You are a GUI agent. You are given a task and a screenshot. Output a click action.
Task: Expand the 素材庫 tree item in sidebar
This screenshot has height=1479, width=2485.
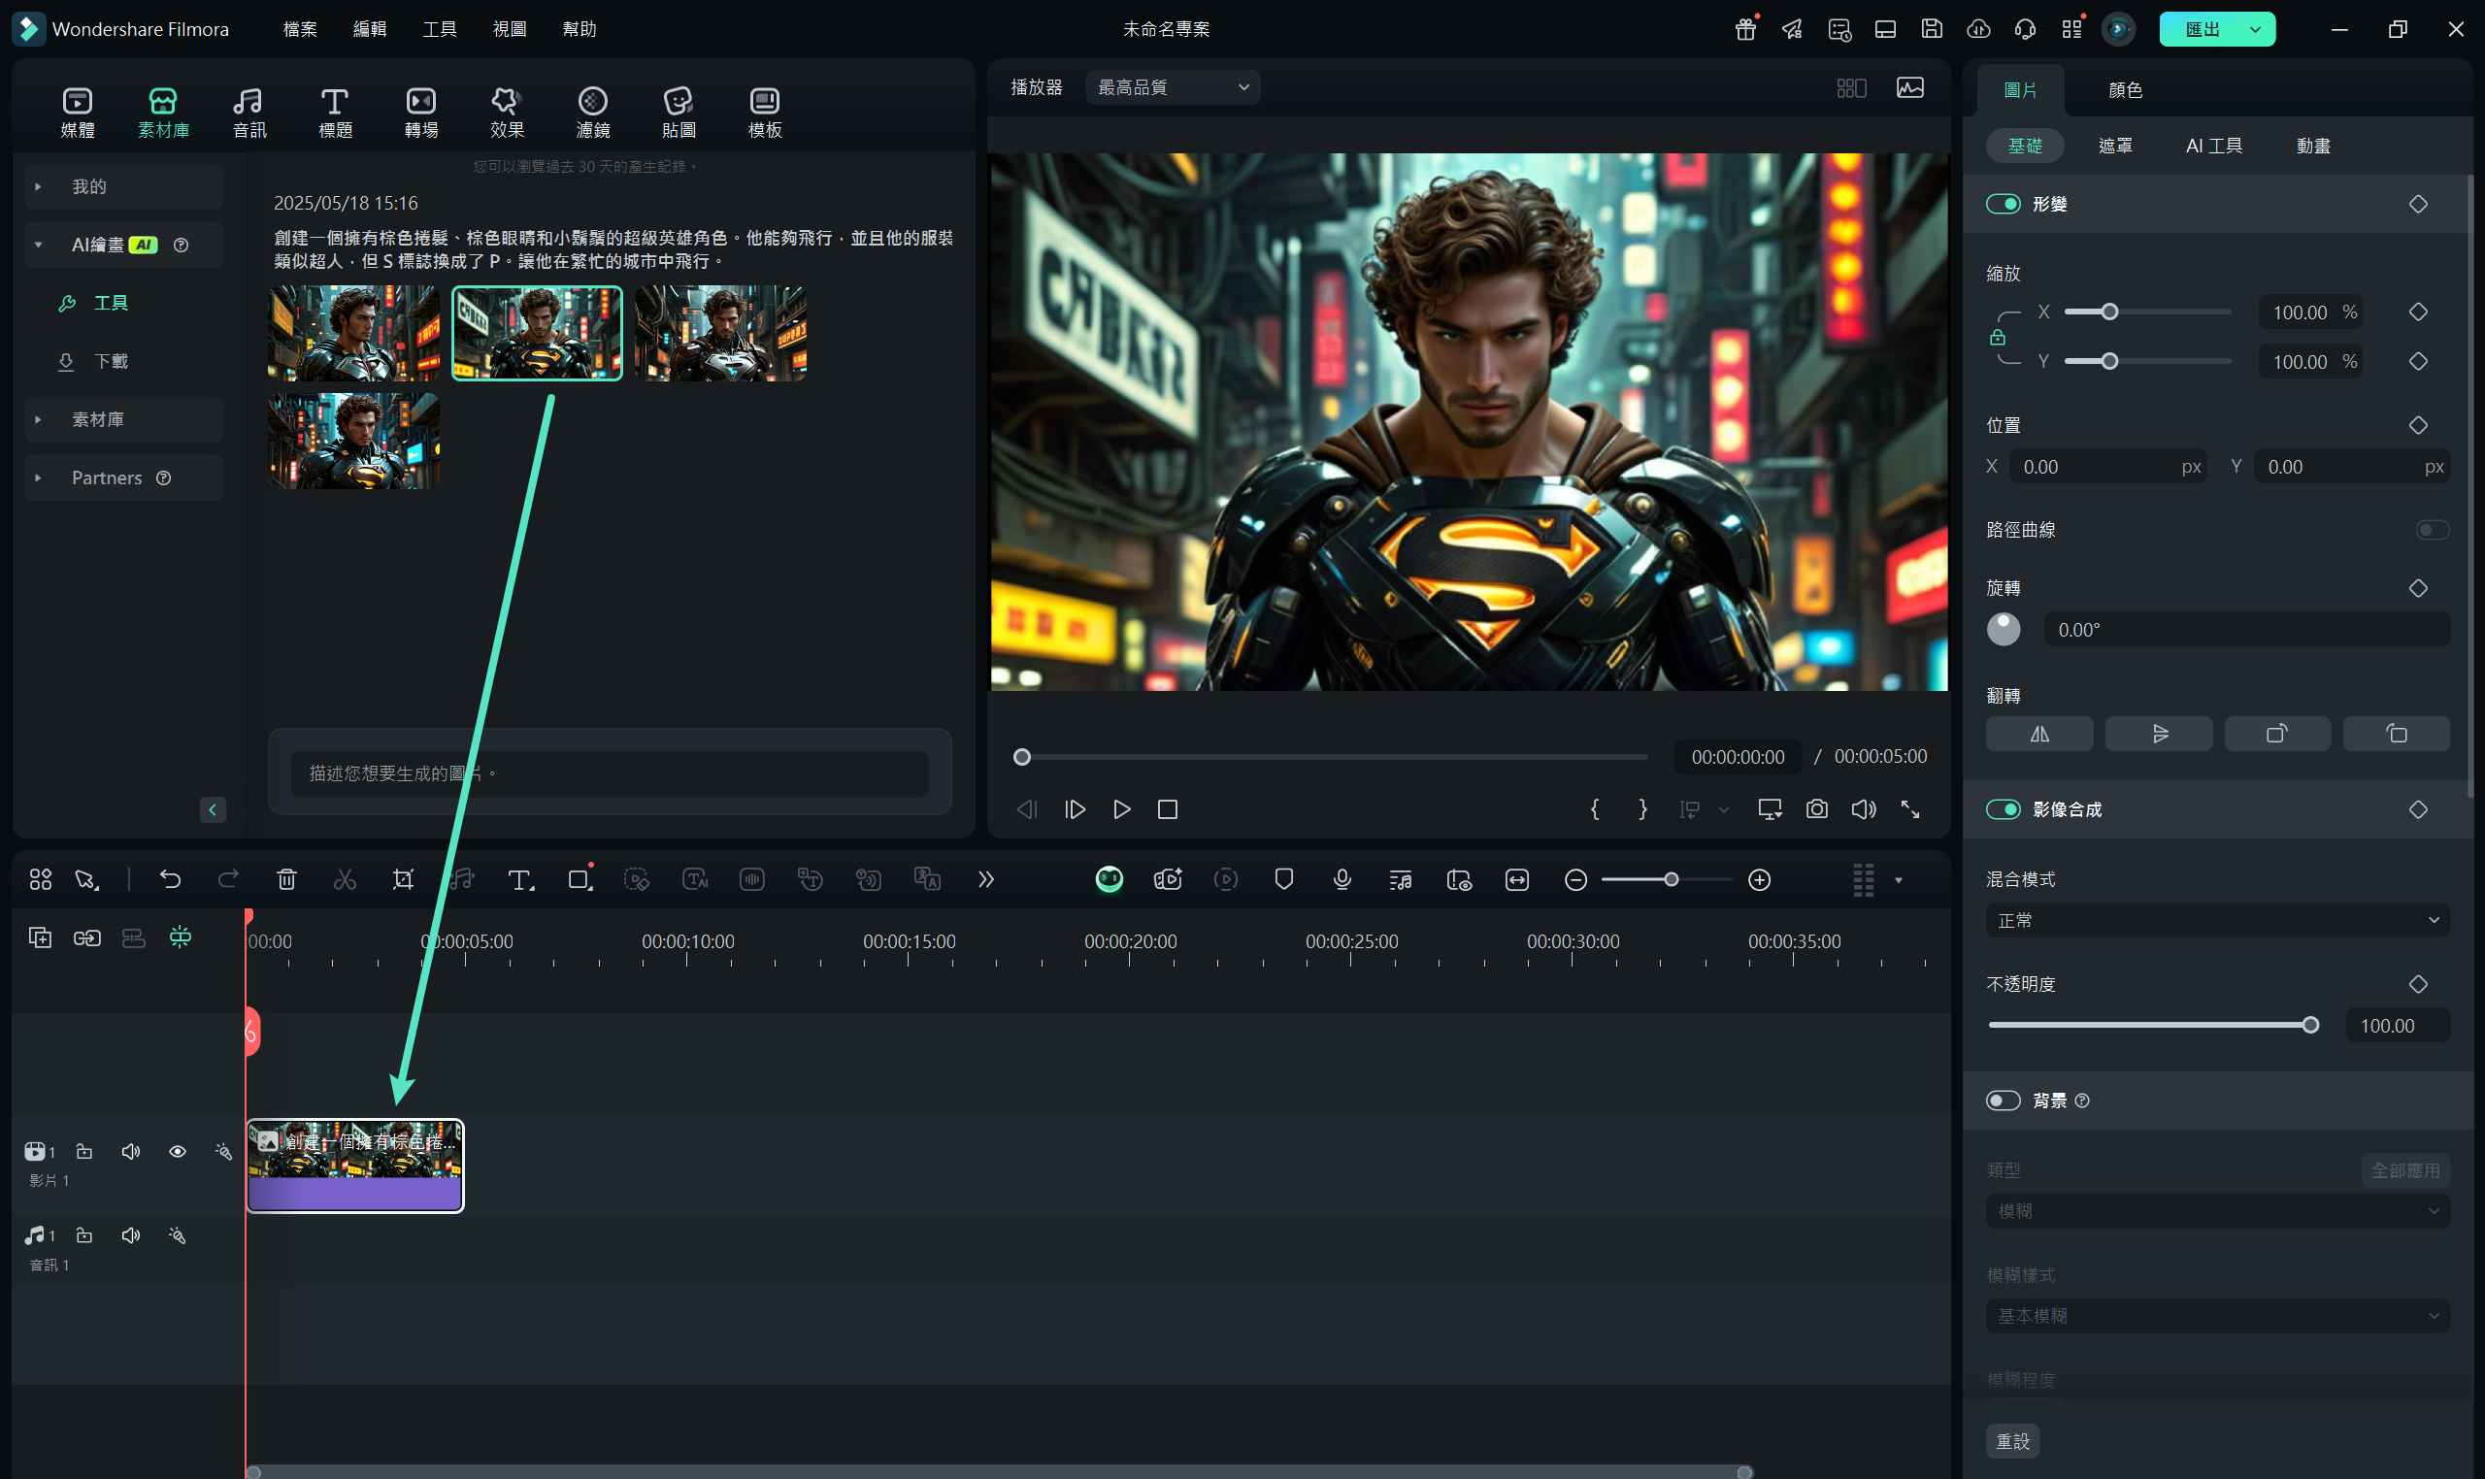click(98, 419)
